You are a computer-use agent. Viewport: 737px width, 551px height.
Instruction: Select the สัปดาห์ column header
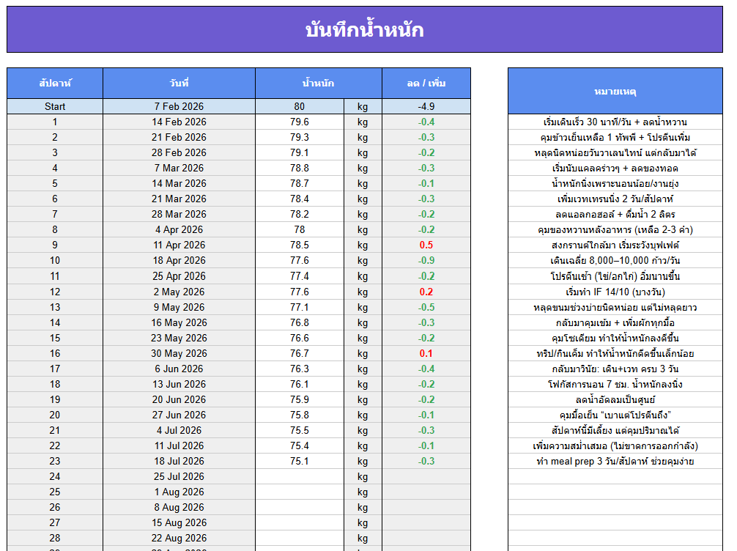55,84
